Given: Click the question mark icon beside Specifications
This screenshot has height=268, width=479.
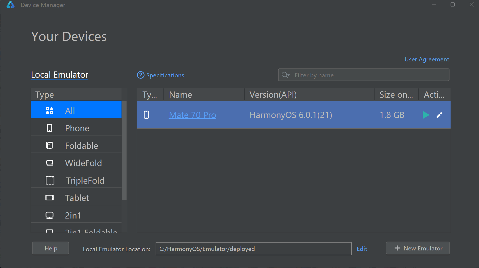Looking at the screenshot, I should click(141, 75).
